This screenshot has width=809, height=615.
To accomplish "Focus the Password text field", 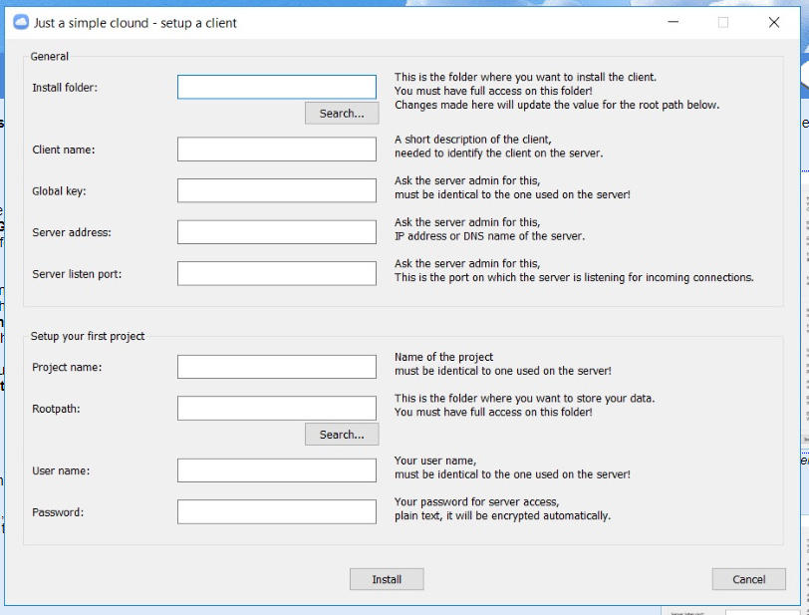I will 277,512.
